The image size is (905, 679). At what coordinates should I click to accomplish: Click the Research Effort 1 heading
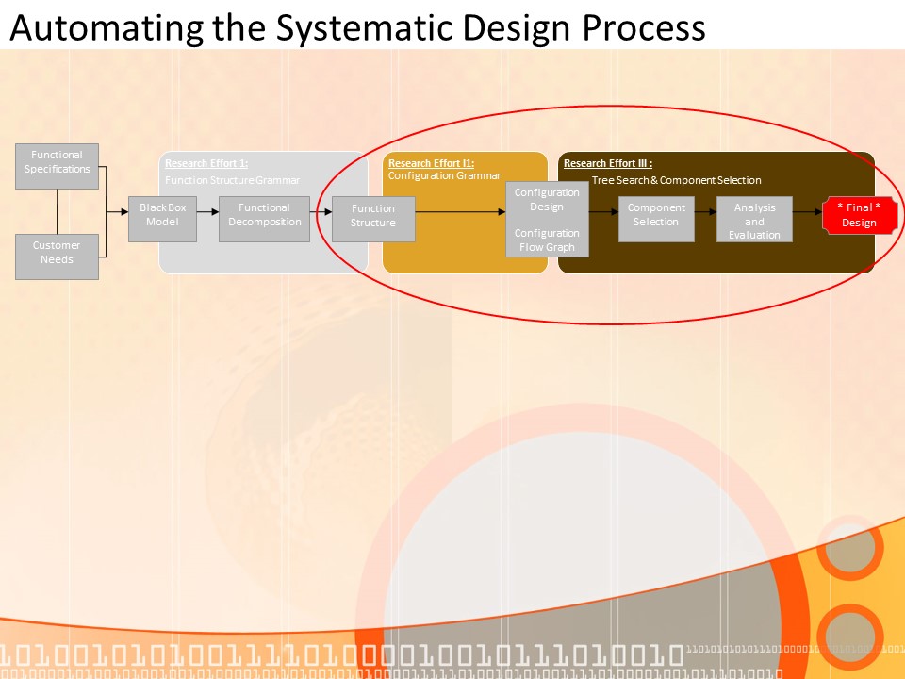click(x=206, y=163)
